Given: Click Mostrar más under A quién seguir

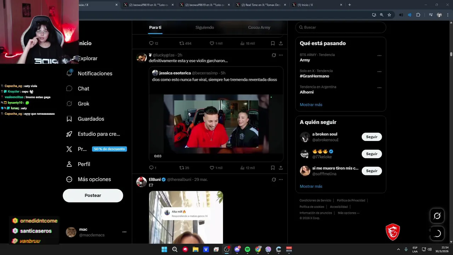Looking at the screenshot, I should 311,186.
